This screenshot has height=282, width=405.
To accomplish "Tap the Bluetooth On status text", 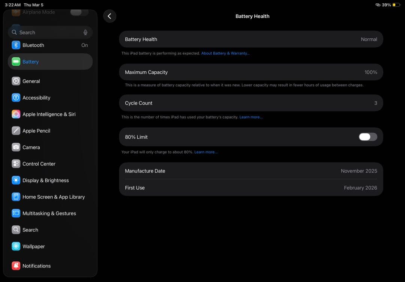I will 84,45.
